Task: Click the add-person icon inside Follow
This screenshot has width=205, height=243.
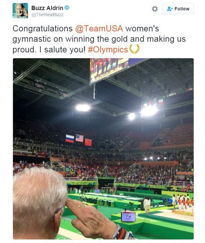Action: [x=170, y=9]
